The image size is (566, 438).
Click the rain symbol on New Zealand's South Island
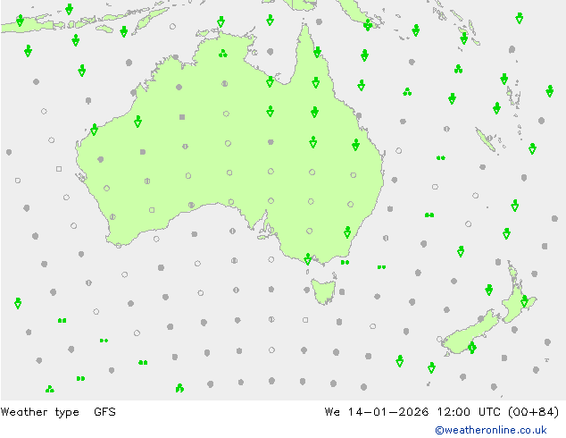tap(472, 348)
